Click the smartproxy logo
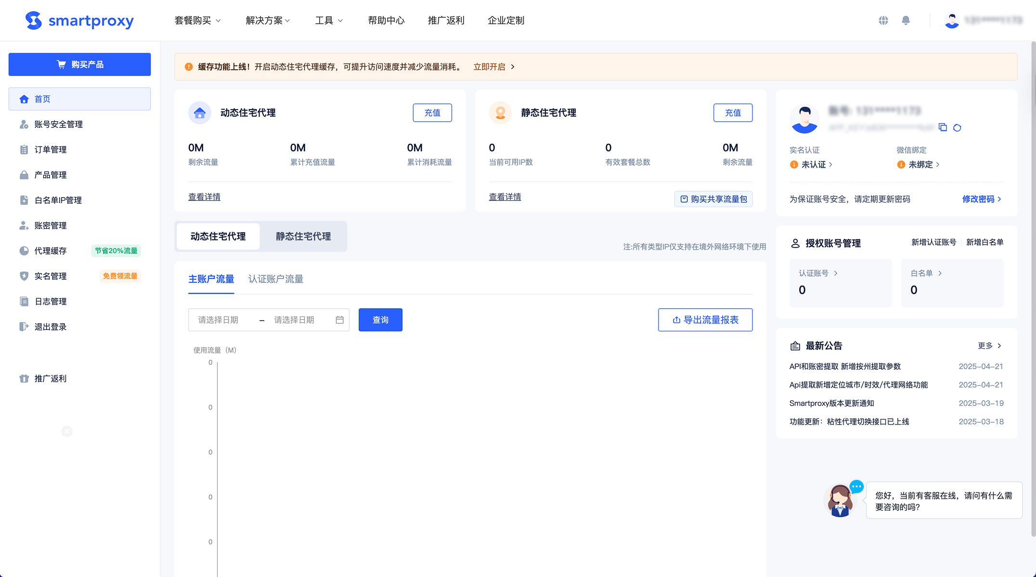 [79, 20]
